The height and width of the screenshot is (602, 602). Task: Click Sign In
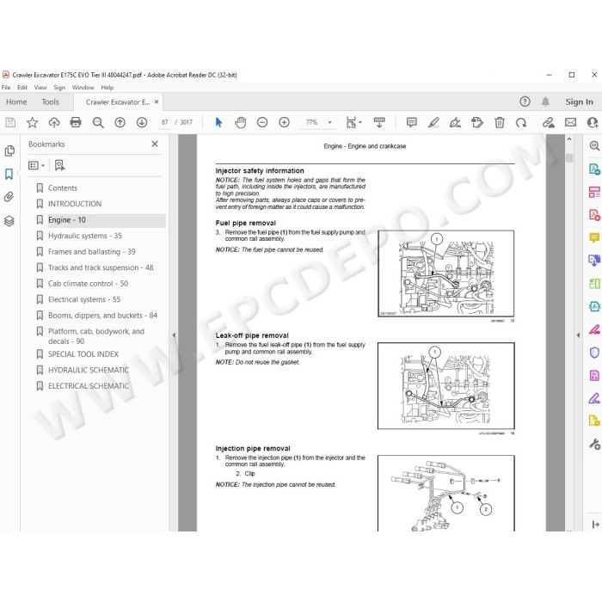[579, 101]
